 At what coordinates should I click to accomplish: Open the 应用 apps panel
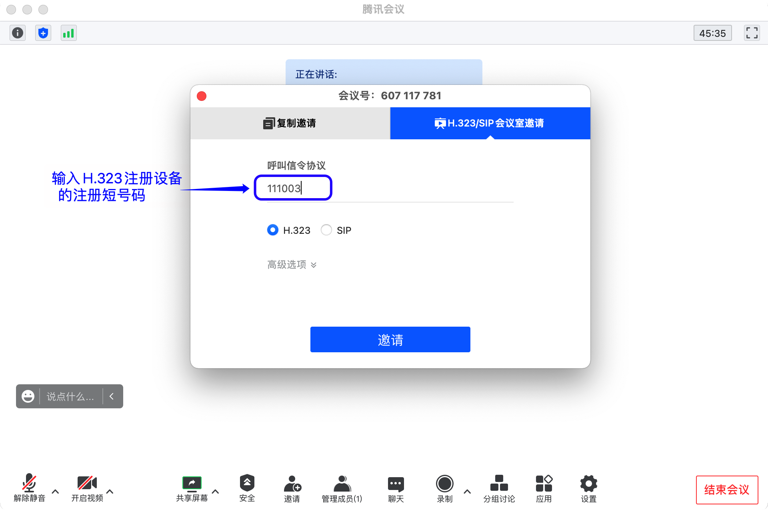(544, 488)
